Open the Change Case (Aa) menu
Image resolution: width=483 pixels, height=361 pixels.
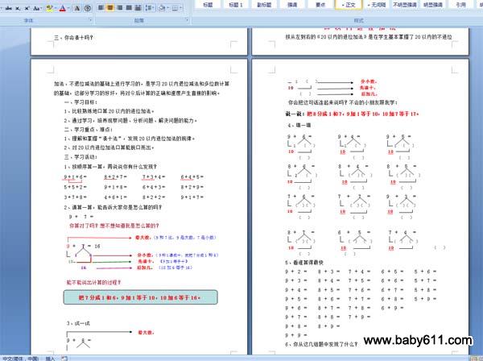[x=37, y=8]
